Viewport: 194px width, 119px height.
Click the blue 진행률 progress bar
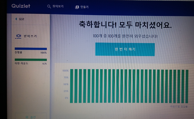pos(31,49)
